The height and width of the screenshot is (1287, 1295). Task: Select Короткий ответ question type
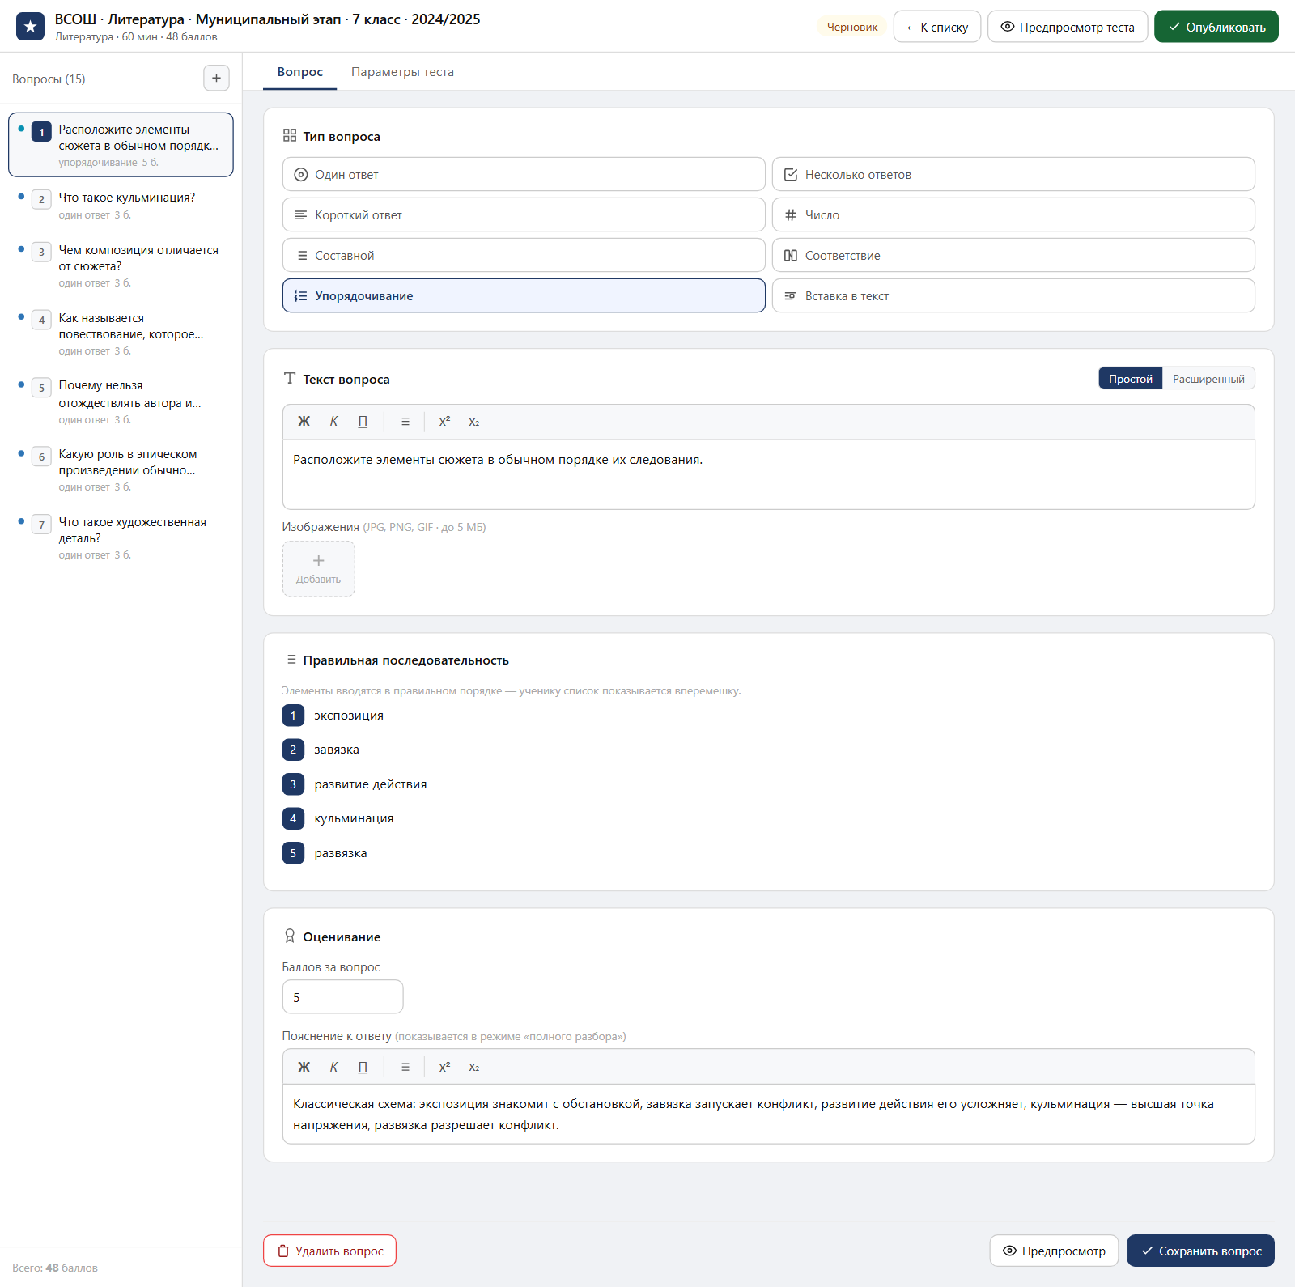click(524, 214)
